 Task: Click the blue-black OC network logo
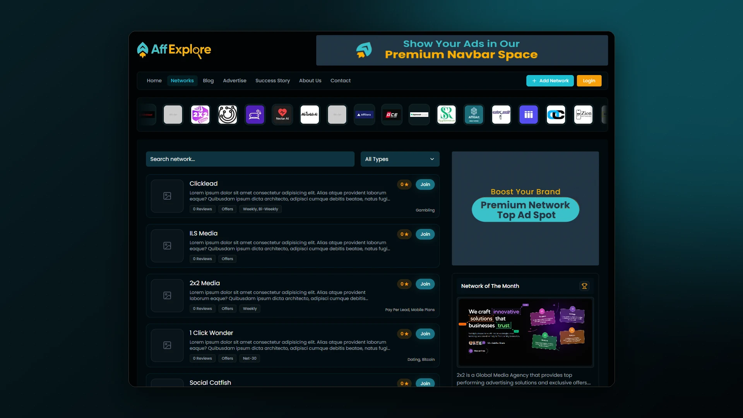(x=556, y=115)
